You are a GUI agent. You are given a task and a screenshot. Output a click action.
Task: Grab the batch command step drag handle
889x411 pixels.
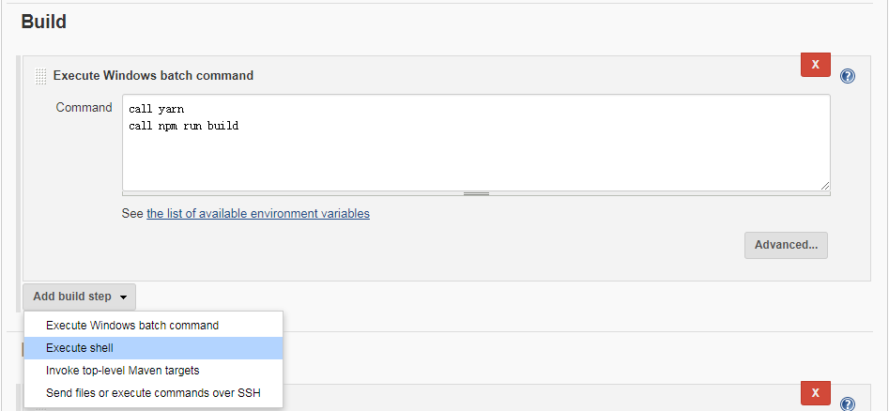40,76
